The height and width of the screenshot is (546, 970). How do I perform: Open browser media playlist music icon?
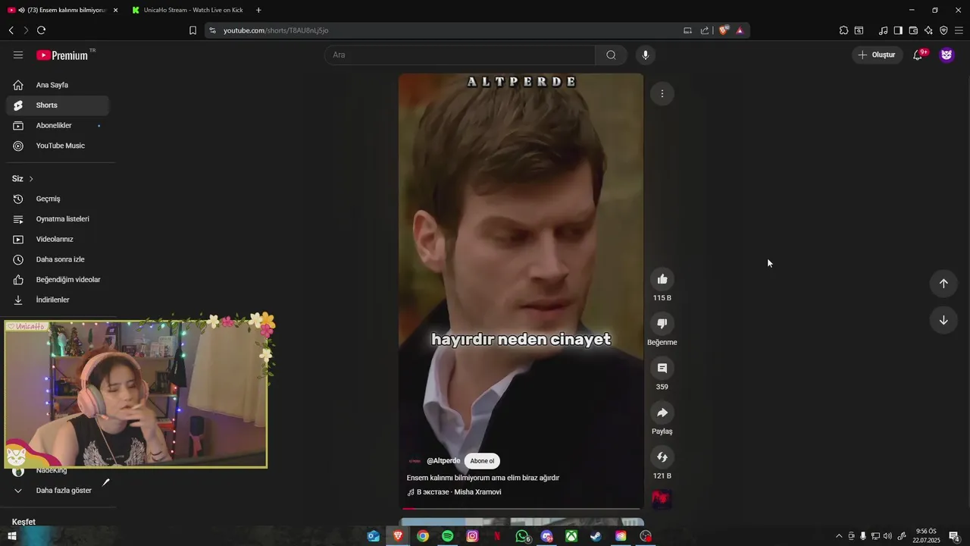coord(883,30)
